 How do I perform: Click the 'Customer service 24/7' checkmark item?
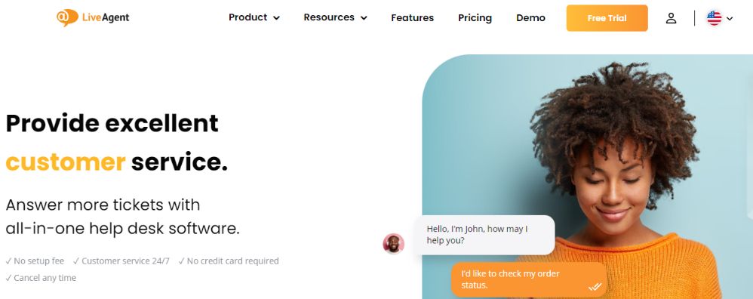click(x=121, y=261)
